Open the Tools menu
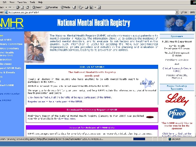 click(x=32, y=2)
